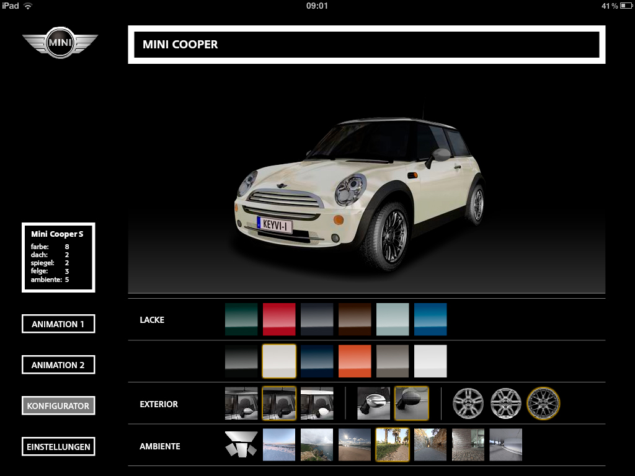Tap the Wi-Fi status icon
This screenshot has width=635, height=476.
(27, 6)
